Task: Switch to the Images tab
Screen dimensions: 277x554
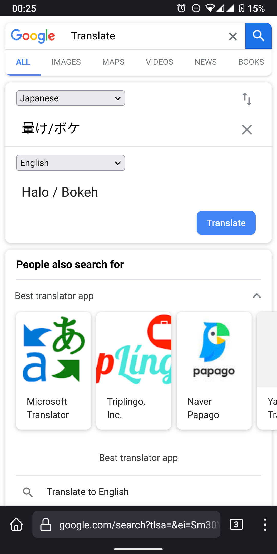Action: point(66,62)
